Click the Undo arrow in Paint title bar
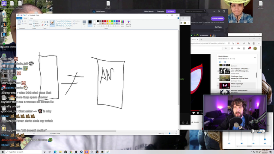The image size is (274, 154). click(24, 15)
